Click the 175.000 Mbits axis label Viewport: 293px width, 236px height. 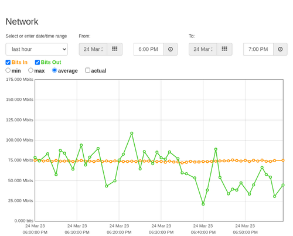coord(19,79)
